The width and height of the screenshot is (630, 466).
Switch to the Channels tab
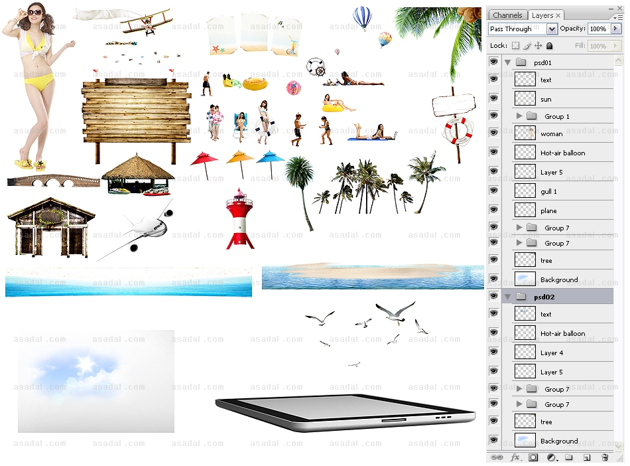pos(507,15)
